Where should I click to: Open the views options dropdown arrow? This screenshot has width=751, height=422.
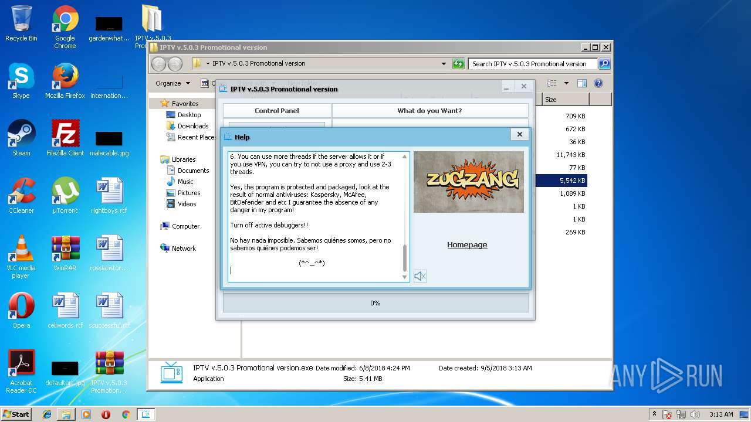tap(566, 83)
